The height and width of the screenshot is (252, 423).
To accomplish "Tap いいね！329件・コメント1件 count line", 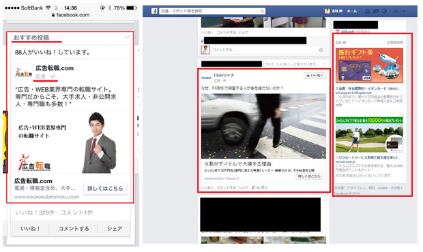I will click(54, 212).
